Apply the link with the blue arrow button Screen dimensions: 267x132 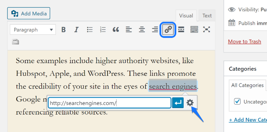click(178, 103)
